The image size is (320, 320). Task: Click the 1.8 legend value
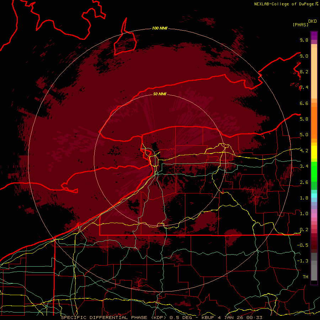tap(304, 198)
